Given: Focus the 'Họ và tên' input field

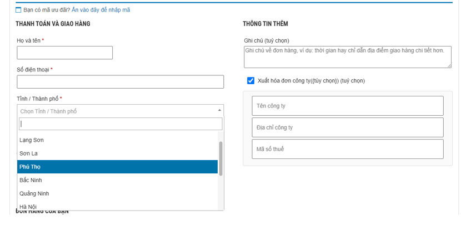Looking at the screenshot, I should [x=64, y=53].
